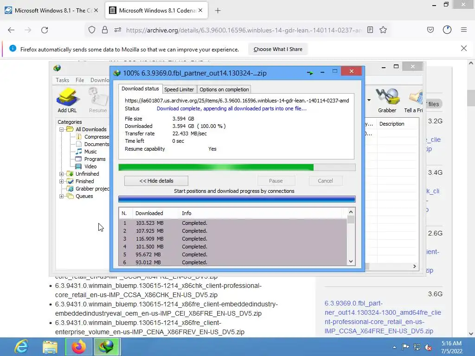The height and width of the screenshot is (356, 475).
Task: Open the File menu in IDM
Action: coord(80,80)
